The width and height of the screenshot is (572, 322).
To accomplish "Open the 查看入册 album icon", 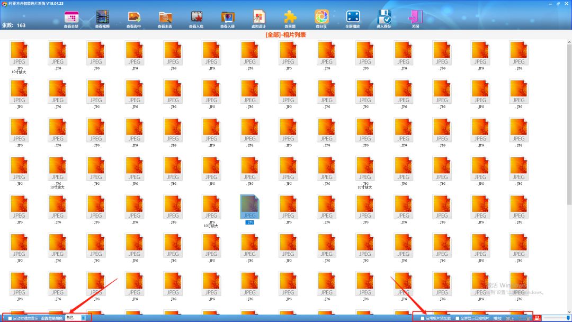I will tap(228, 19).
